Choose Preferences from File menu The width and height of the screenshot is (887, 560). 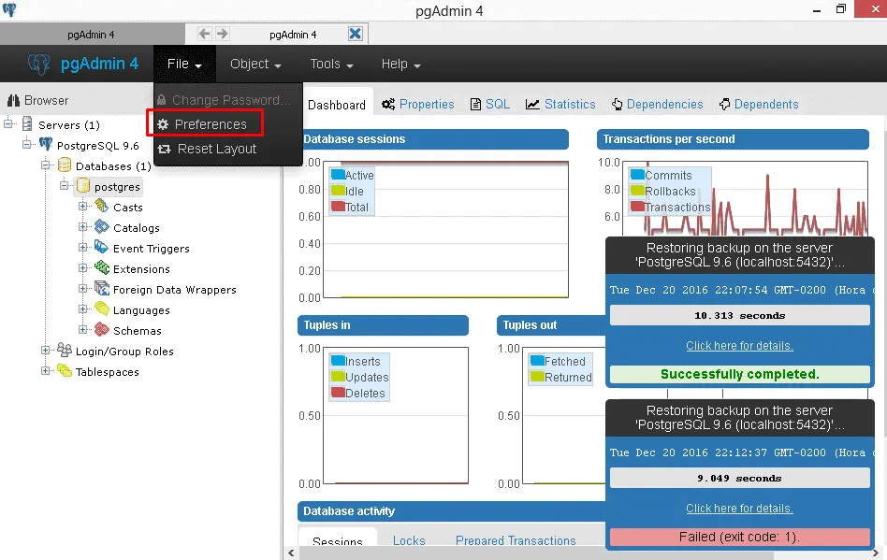[211, 124]
